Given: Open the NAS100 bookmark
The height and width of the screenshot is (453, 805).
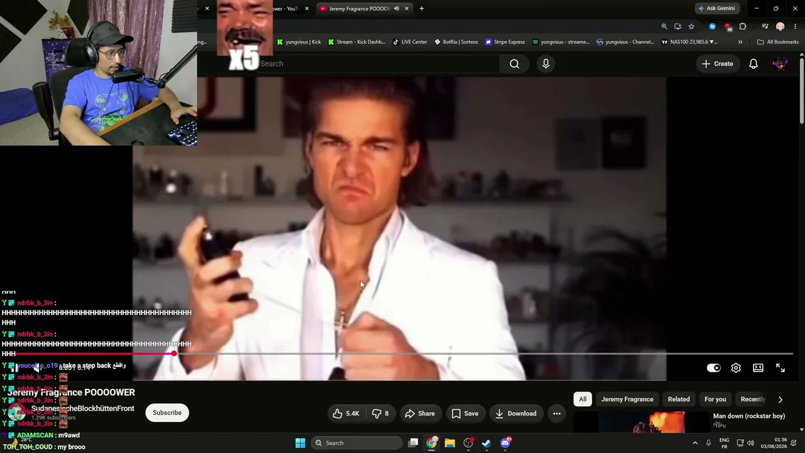Looking at the screenshot, I should pyautogui.click(x=689, y=42).
